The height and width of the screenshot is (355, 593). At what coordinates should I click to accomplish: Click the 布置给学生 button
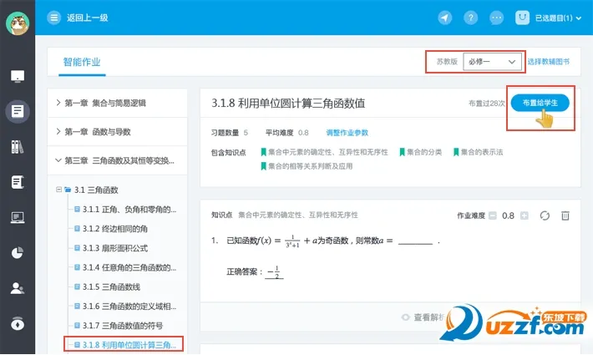pos(540,103)
